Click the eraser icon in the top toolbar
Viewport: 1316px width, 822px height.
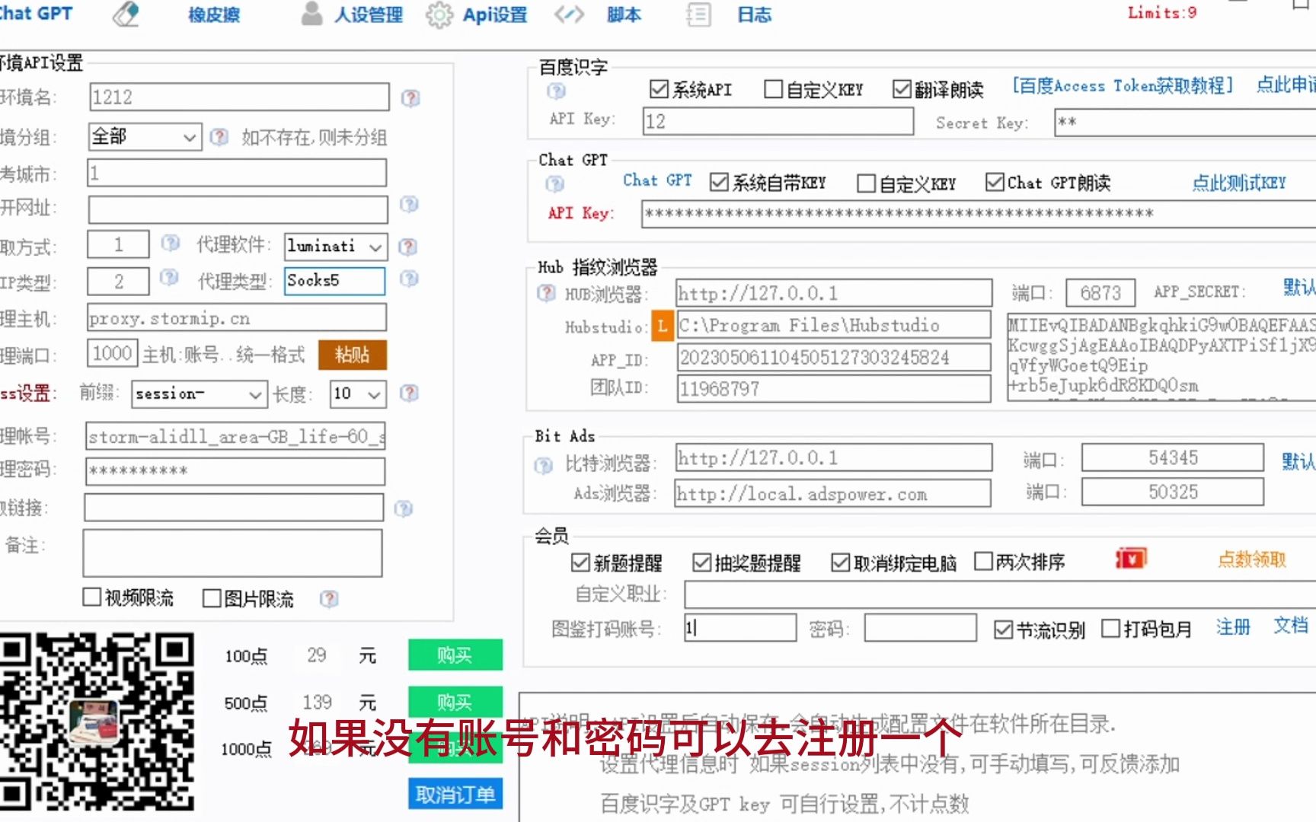126,14
